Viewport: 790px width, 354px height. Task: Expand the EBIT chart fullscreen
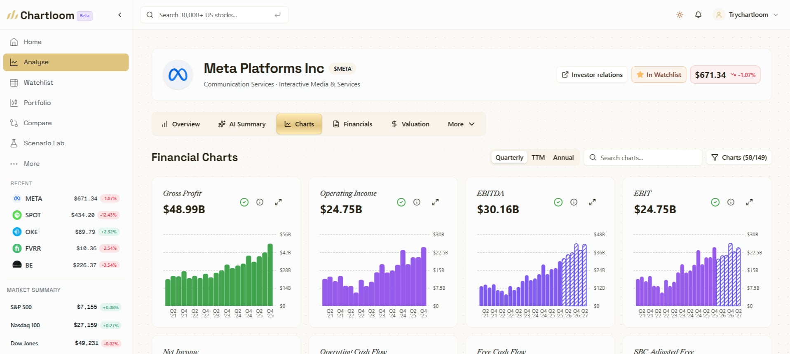click(x=750, y=202)
